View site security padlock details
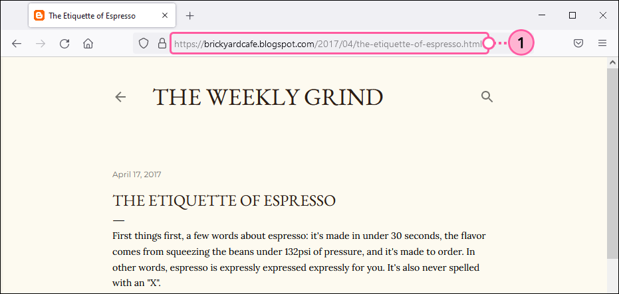 (162, 43)
